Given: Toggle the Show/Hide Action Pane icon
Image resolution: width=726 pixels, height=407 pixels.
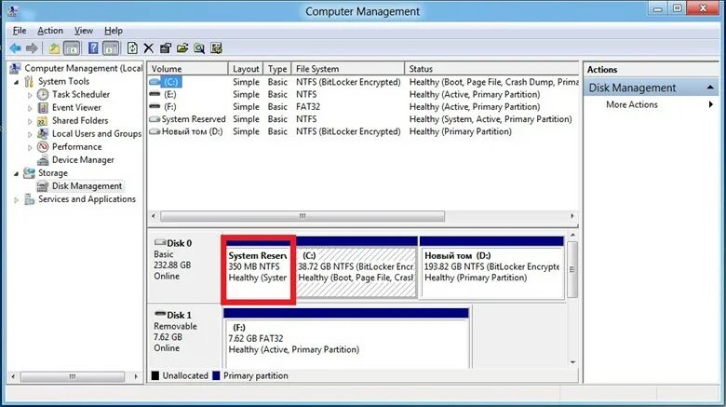Looking at the screenshot, I should [111, 48].
